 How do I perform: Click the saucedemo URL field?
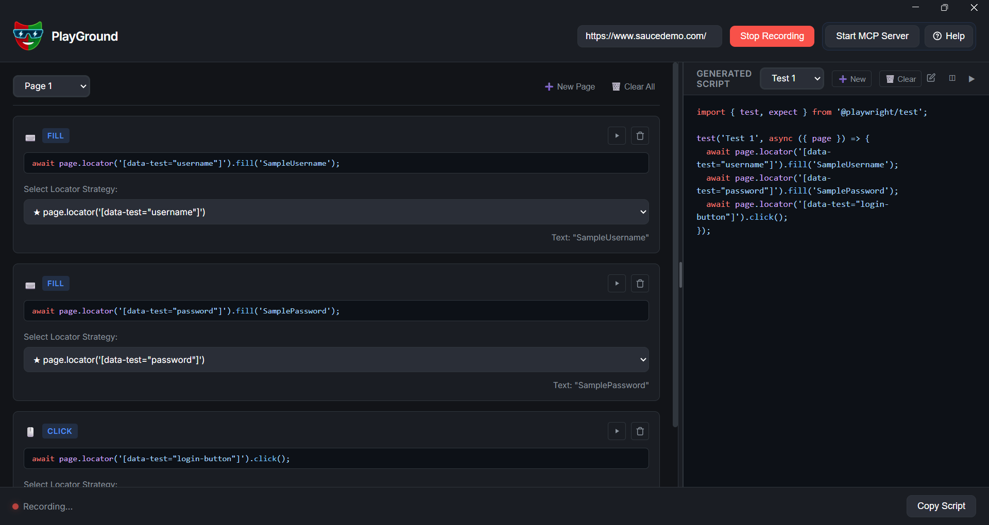coord(650,36)
